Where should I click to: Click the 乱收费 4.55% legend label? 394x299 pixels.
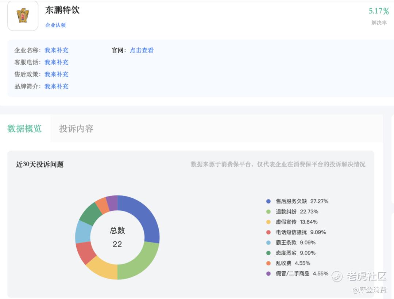[x=293, y=263]
